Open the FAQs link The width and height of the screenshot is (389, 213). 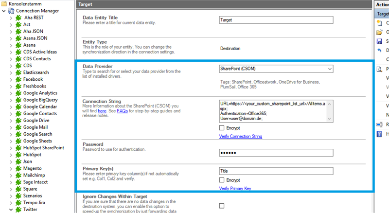[x=122, y=111]
